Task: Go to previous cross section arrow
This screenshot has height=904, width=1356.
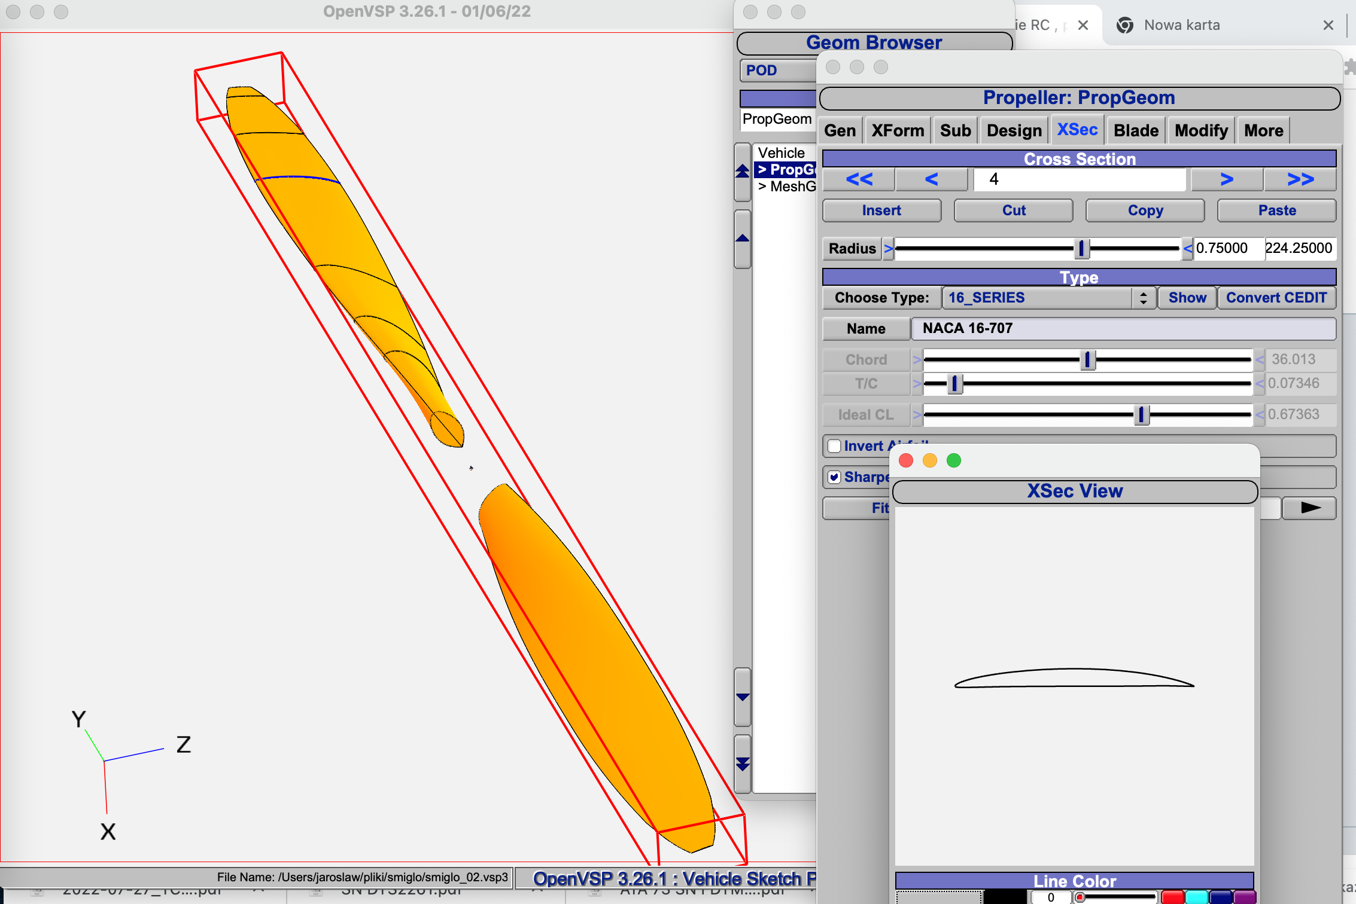Action: pos(931,179)
